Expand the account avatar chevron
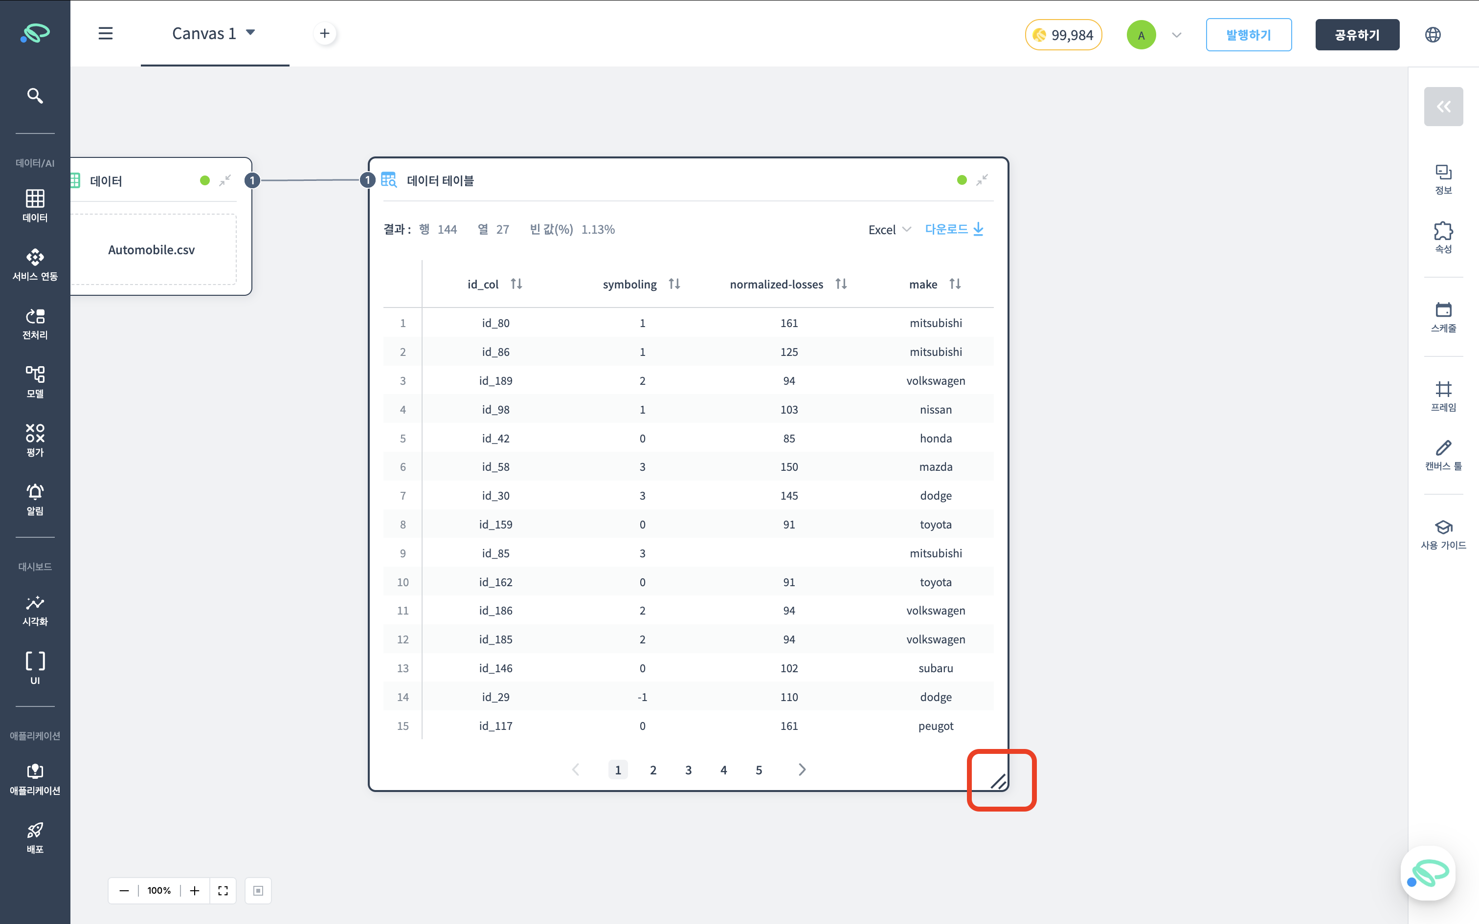Screen dimensions: 1479x924 (1176, 35)
